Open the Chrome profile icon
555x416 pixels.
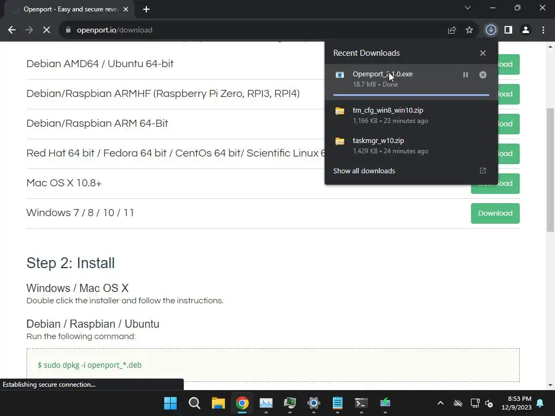526,30
